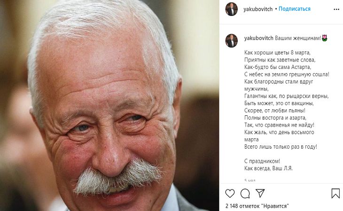This screenshot has height=211, width=343.
Task: Click the С праздником closing line
Action: (x=262, y=161)
